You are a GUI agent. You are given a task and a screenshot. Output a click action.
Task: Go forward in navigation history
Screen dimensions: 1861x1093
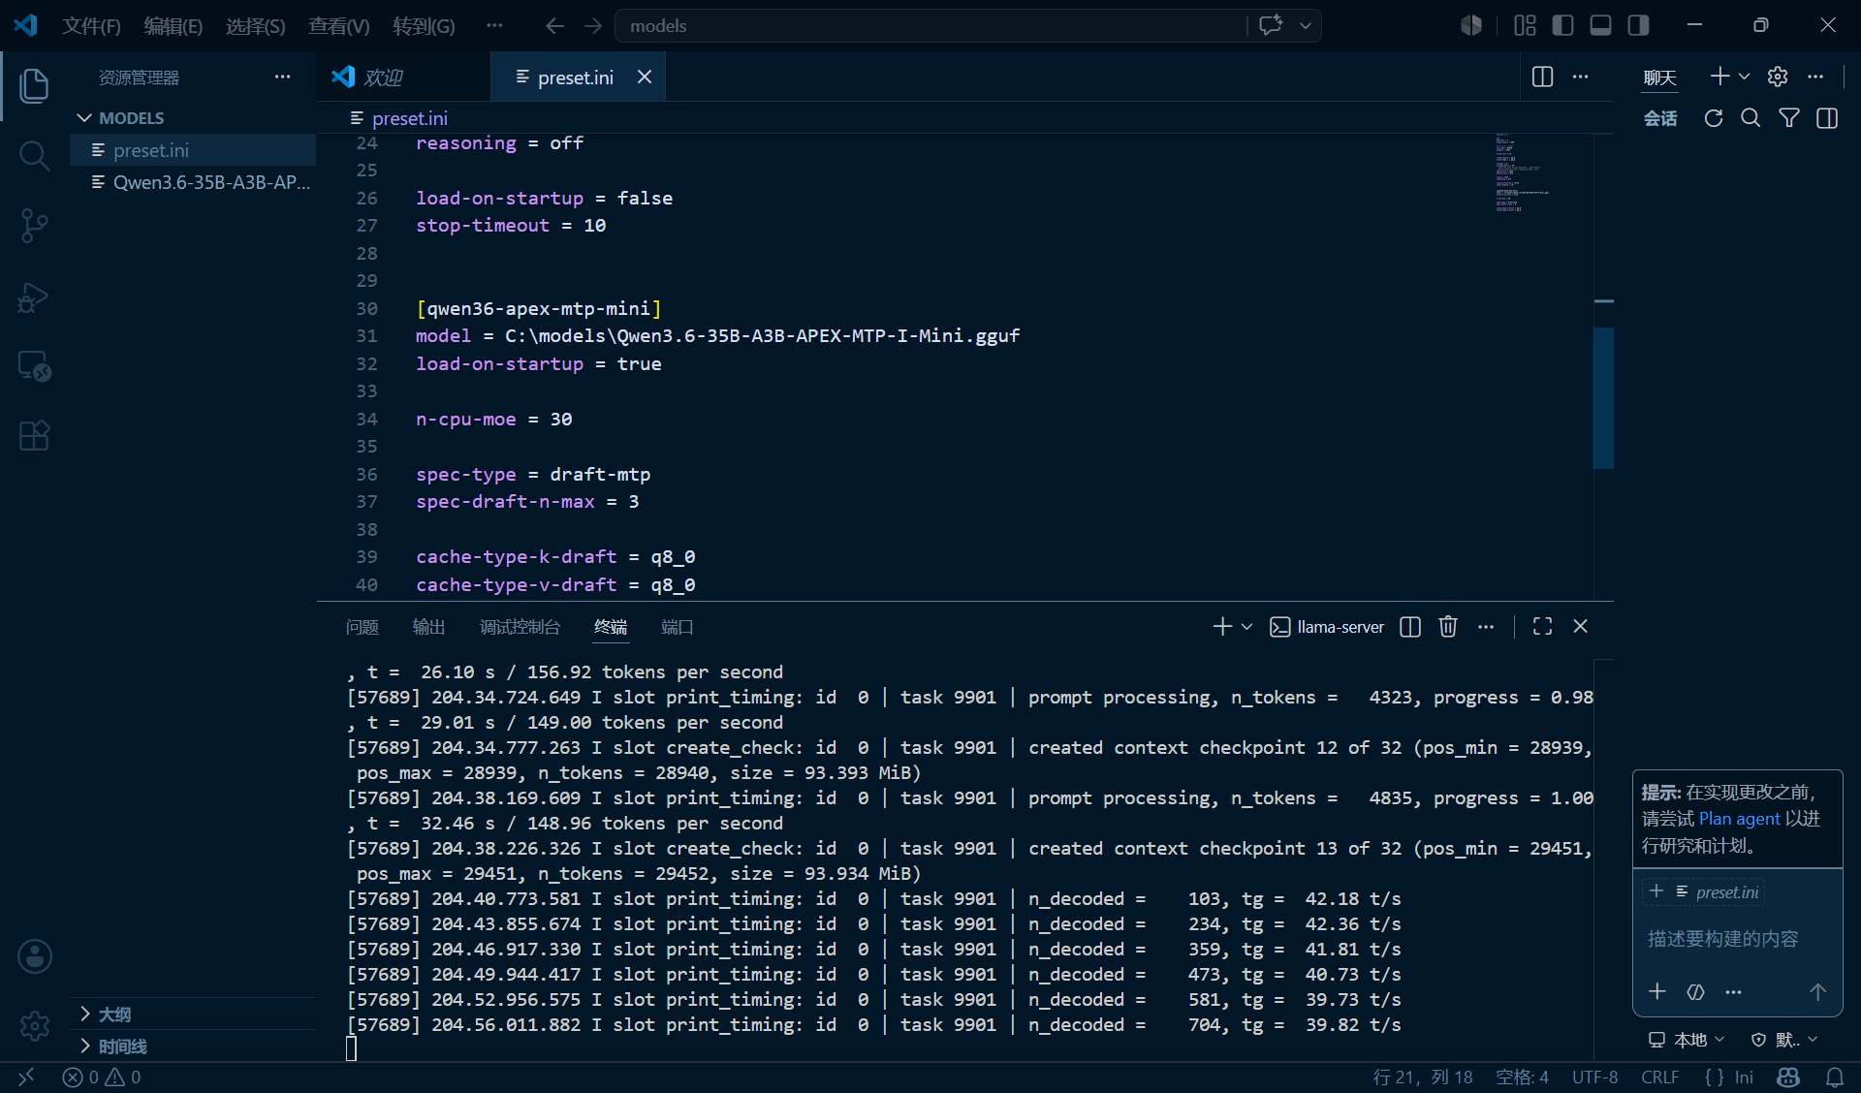(593, 26)
